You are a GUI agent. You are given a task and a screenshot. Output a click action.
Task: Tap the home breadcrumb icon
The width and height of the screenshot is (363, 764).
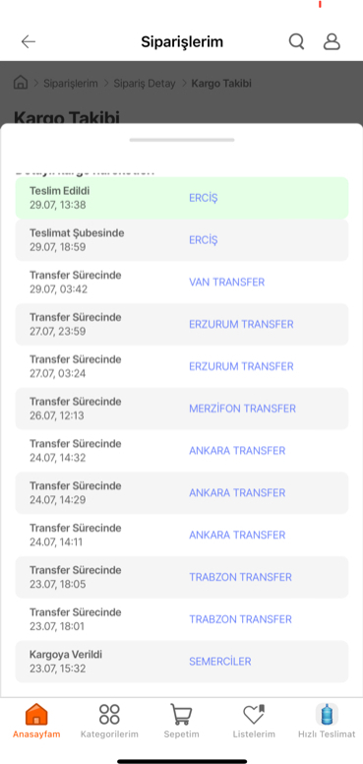(x=21, y=83)
